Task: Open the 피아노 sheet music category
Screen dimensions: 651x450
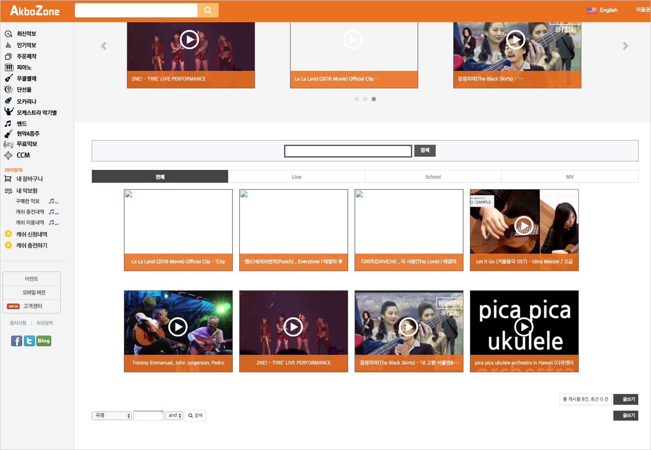Action: (x=24, y=67)
